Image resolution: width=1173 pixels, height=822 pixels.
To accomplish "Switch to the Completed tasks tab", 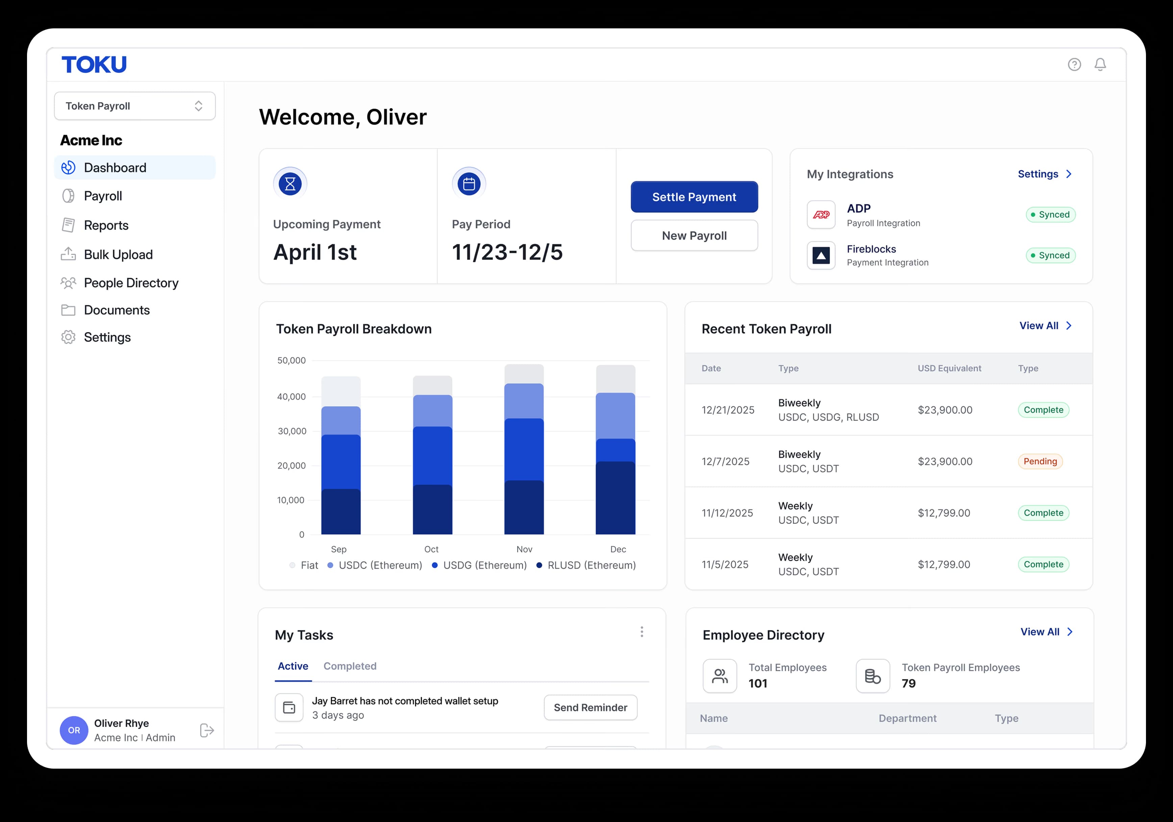I will [350, 666].
